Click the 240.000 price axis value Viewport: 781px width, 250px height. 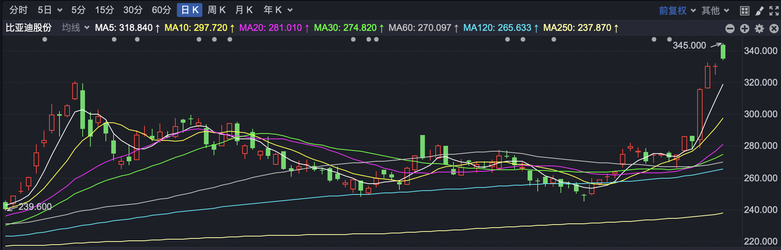761,209
